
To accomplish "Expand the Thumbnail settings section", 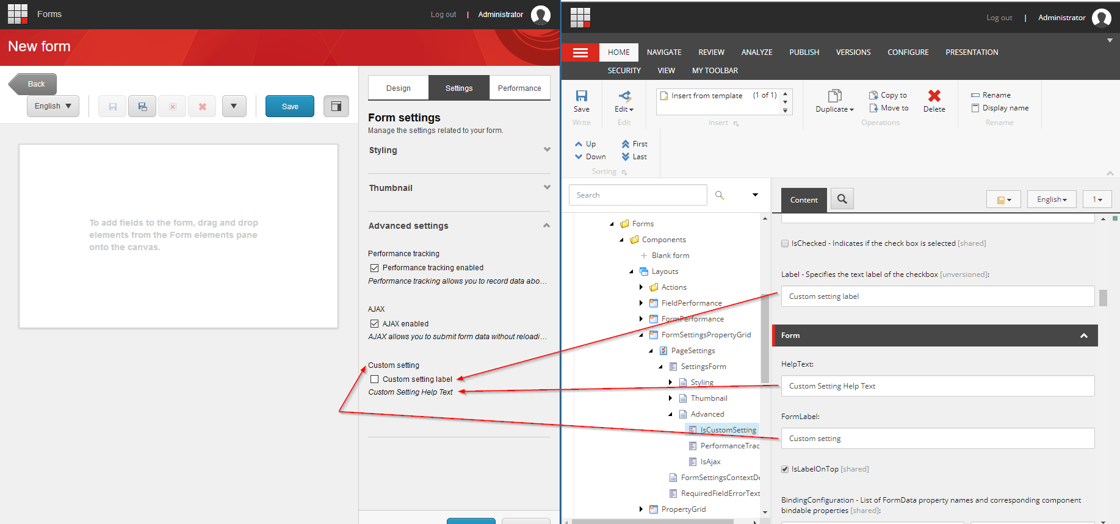I will (x=547, y=187).
